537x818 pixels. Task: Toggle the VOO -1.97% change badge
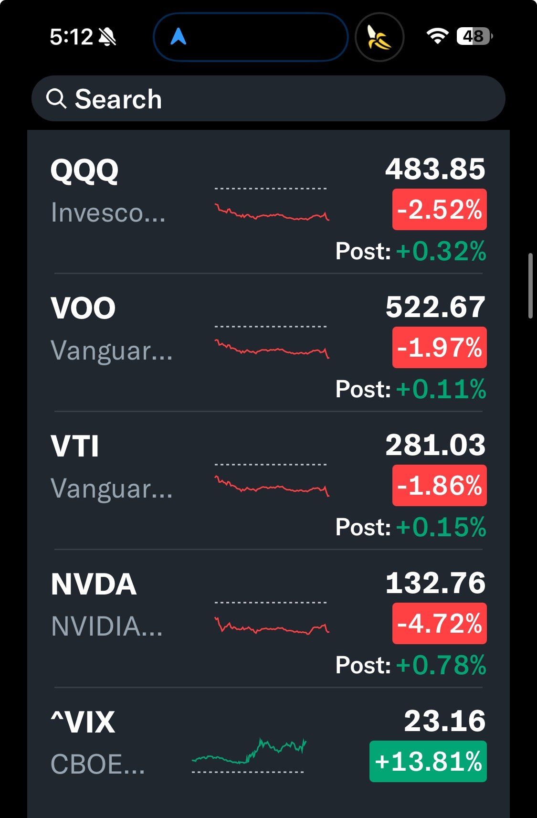click(439, 348)
